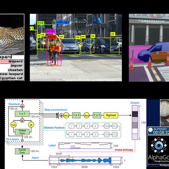Click the AlphaGo swirl logo
Image resolution: width=169 pixels, height=169 pixels.
(x=159, y=145)
